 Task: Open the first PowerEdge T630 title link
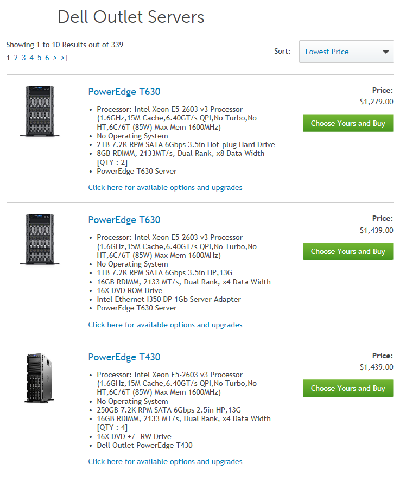click(124, 92)
